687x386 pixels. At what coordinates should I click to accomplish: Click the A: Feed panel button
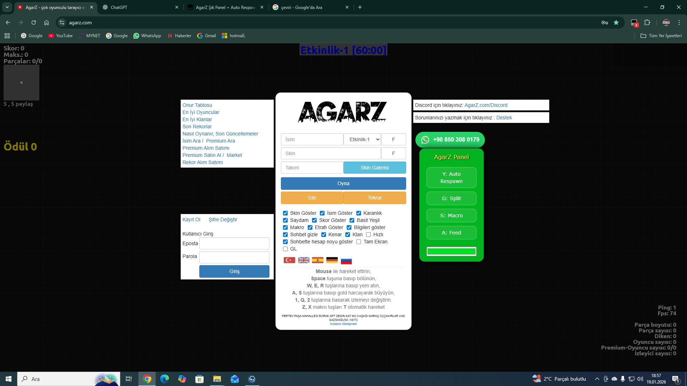[x=452, y=233]
